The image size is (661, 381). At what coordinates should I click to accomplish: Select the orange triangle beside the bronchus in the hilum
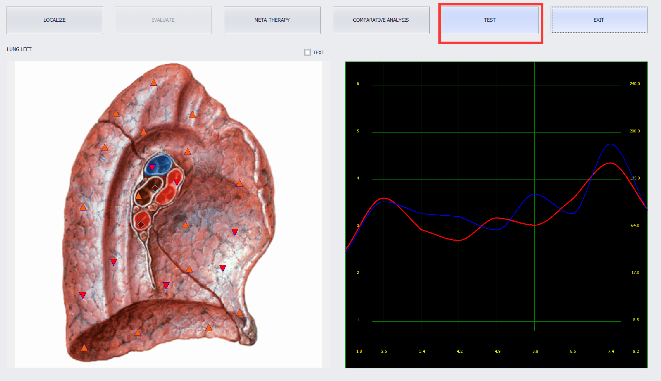click(139, 196)
